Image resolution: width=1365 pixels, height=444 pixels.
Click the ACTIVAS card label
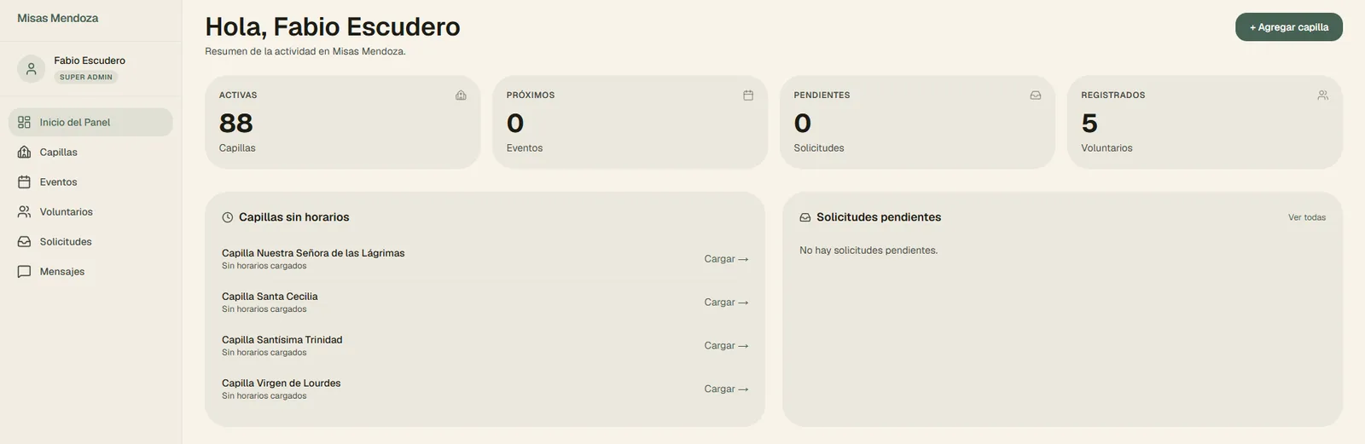tap(238, 95)
